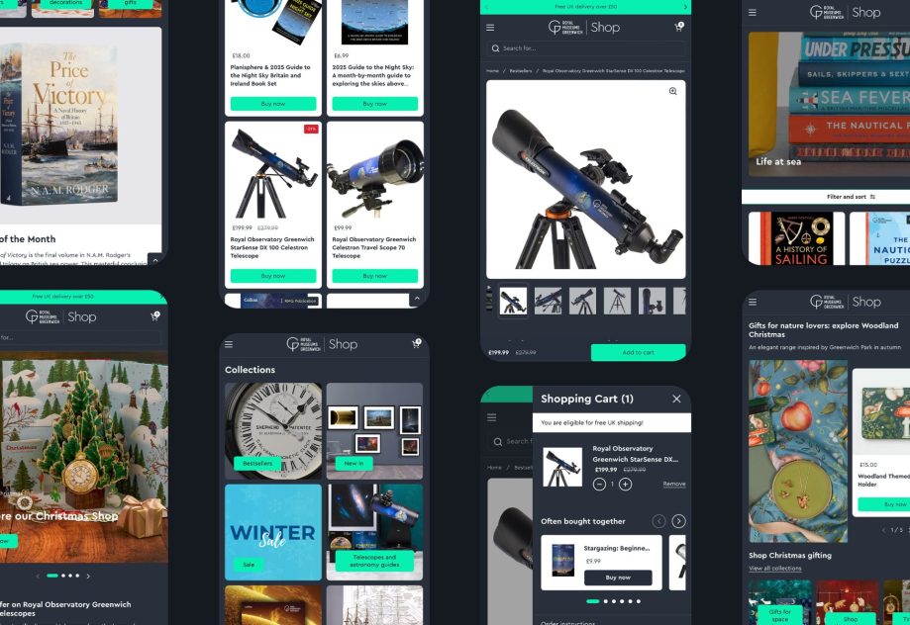Click the red discount badge on the StarSense card
Image resolution: width=910 pixels, height=625 pixels.
coord(311,130)
